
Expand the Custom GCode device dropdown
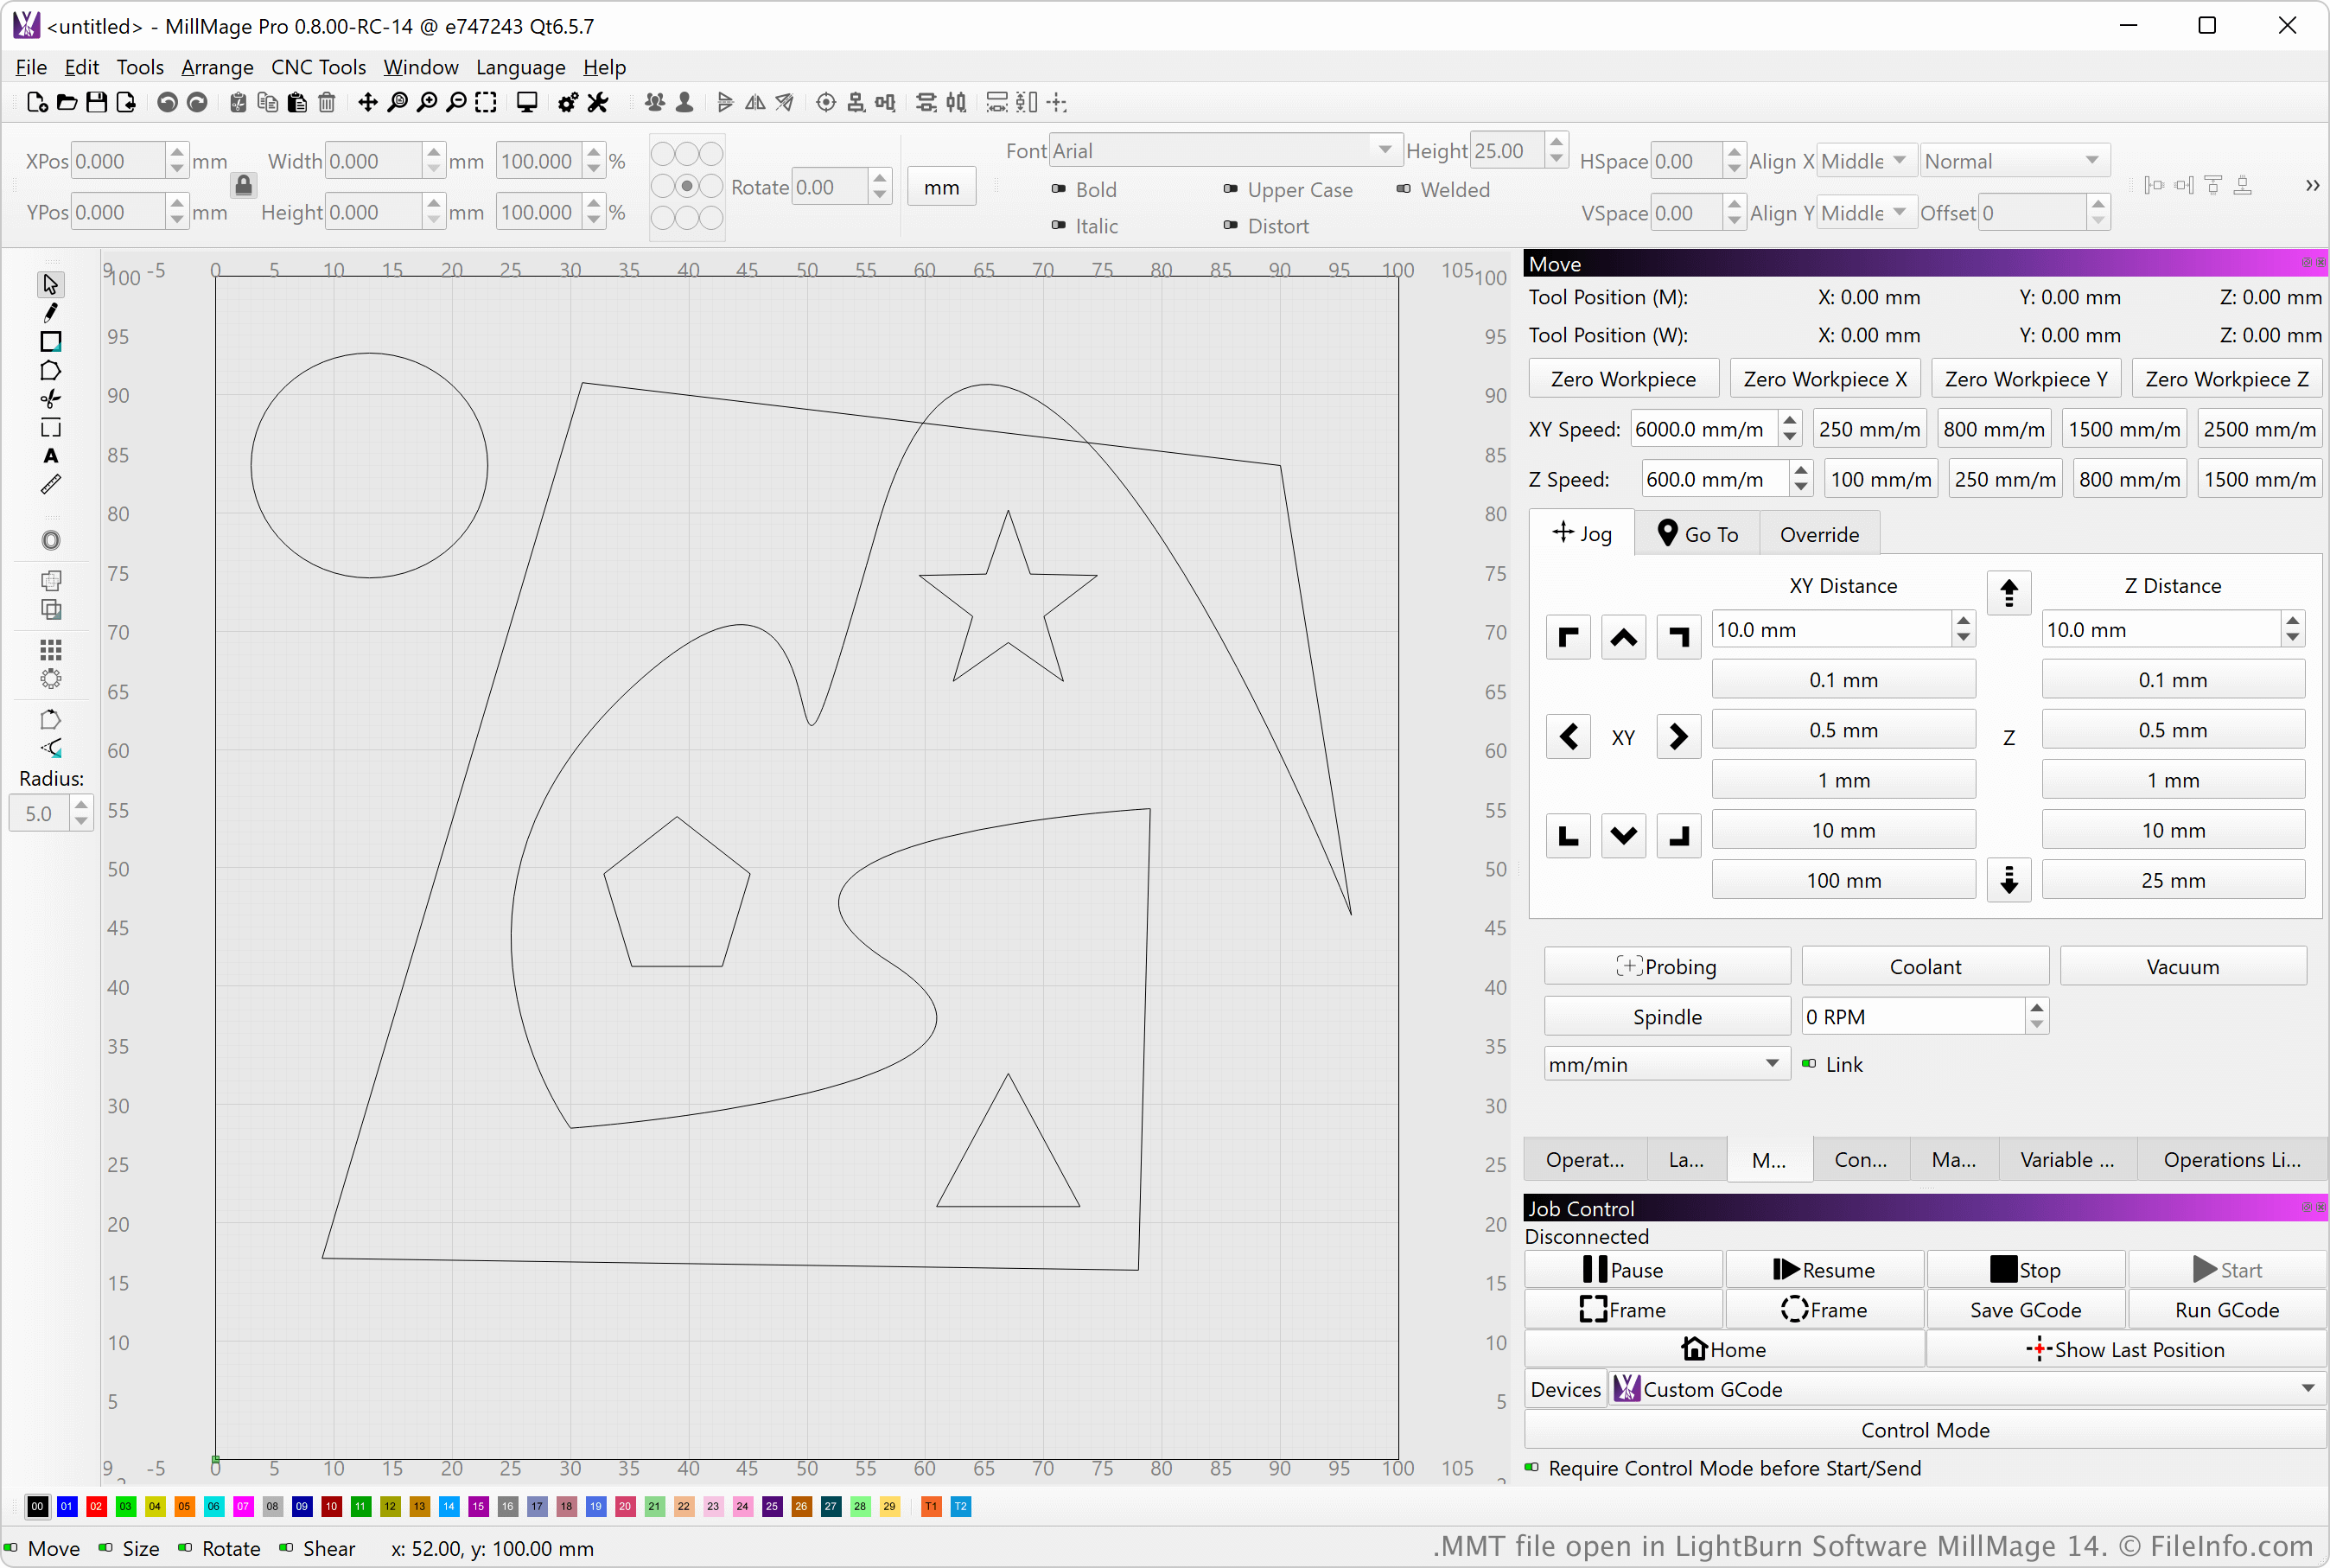point(1965,1389)
